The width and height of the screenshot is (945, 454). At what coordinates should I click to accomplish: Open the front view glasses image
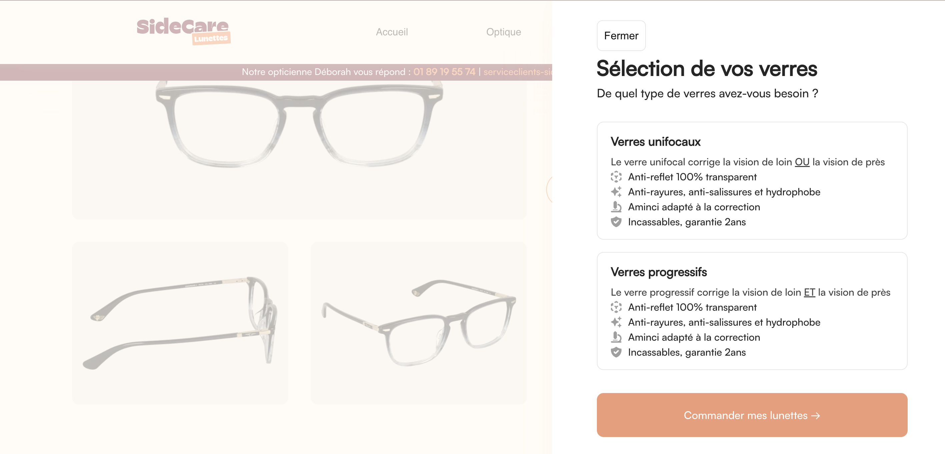299,150
